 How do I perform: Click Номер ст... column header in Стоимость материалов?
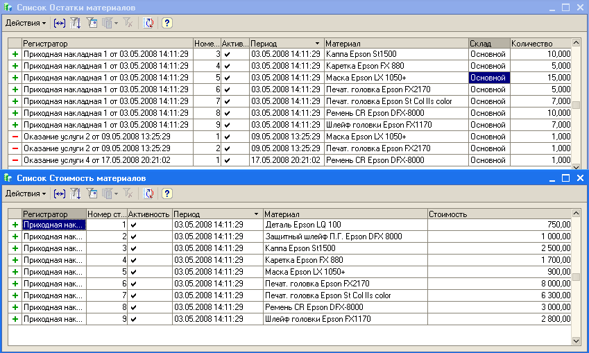[x=107, y=214]
